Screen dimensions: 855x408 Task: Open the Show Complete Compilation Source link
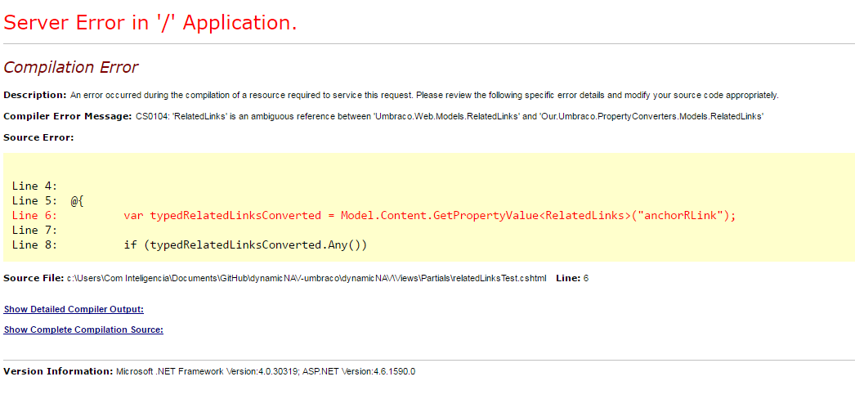(83, 330)
